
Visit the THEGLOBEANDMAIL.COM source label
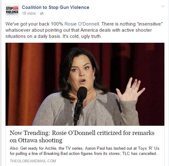(33, 161)
